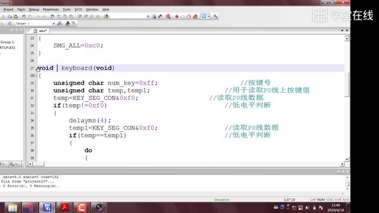Screen dimensions: 379x213
Task: Click Manage Project Items icon
Action: (68, 24)
